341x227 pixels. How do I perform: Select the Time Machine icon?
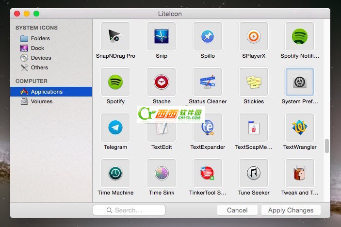click(115, 173)
